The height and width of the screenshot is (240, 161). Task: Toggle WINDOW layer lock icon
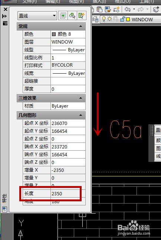point(122,19)
